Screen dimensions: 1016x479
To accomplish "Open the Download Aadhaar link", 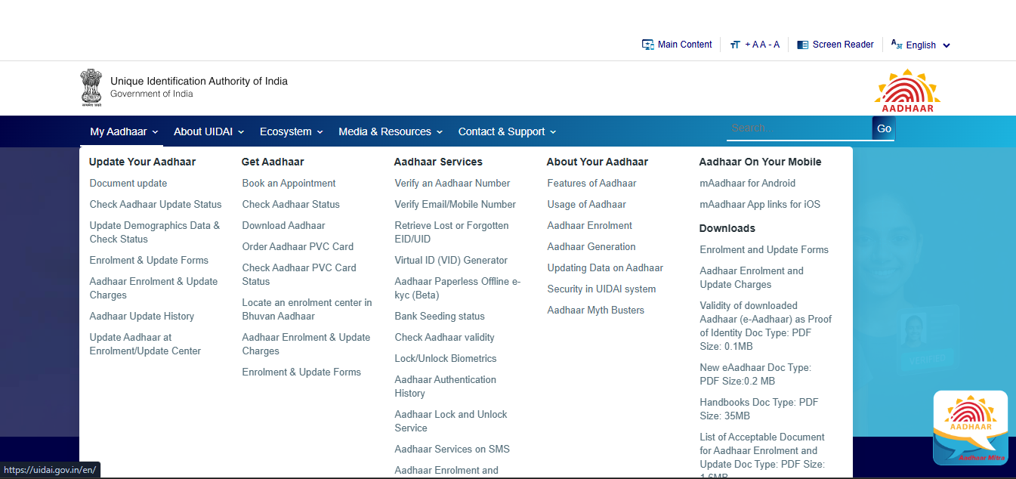I will [283, 225].
